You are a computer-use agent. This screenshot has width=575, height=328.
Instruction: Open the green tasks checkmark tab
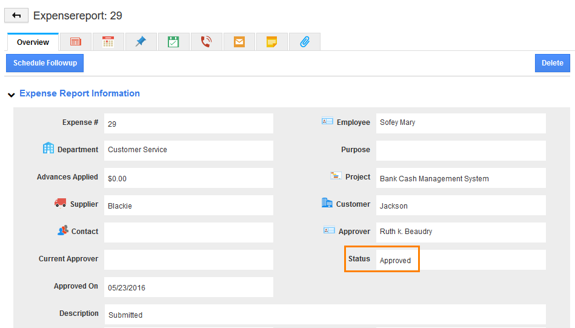173,42
